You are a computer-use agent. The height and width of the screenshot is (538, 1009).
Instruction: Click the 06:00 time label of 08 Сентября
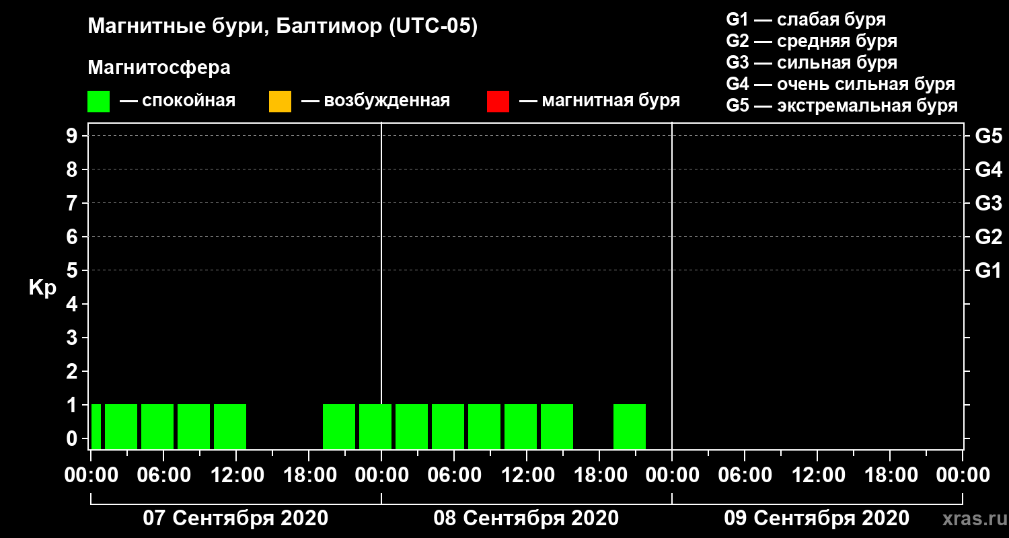point(454,475)
